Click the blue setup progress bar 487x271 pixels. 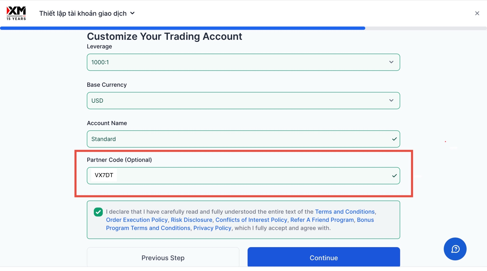183,28
